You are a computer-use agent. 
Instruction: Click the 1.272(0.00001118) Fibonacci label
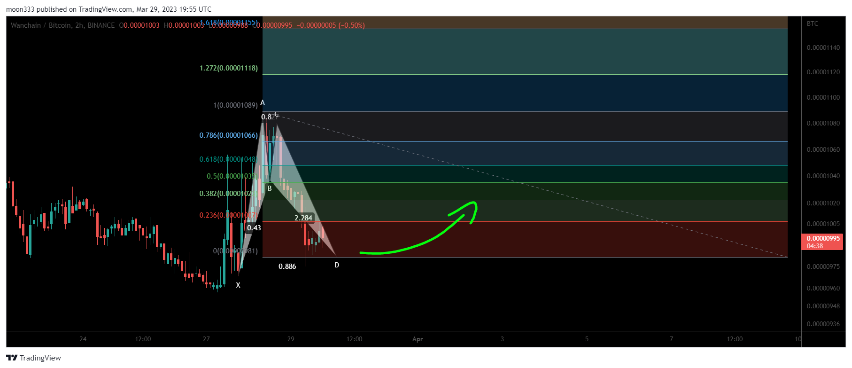tap(229, 68)
